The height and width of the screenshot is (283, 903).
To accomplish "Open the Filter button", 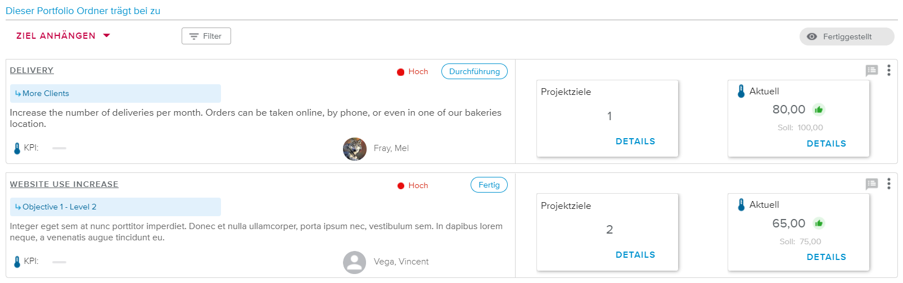I will pyautogui.click(x=206, y=36).
